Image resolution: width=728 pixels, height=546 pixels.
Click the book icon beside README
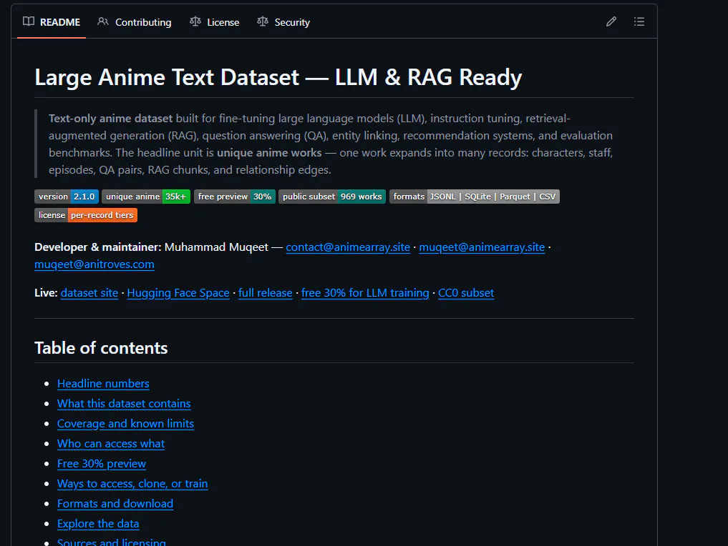point(29,21)
